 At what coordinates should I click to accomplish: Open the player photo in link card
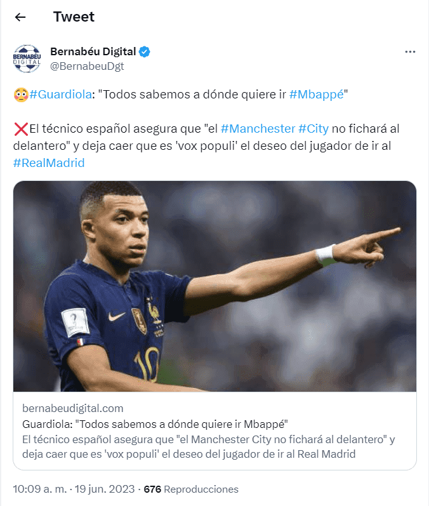(215, 286)
